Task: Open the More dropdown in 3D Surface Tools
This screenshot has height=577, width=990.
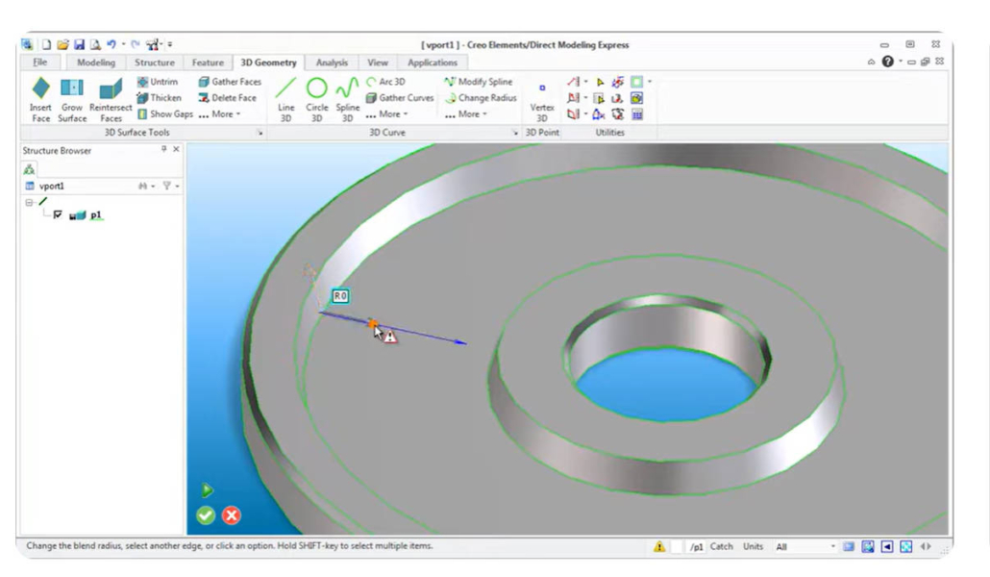Action: point(218,114)
